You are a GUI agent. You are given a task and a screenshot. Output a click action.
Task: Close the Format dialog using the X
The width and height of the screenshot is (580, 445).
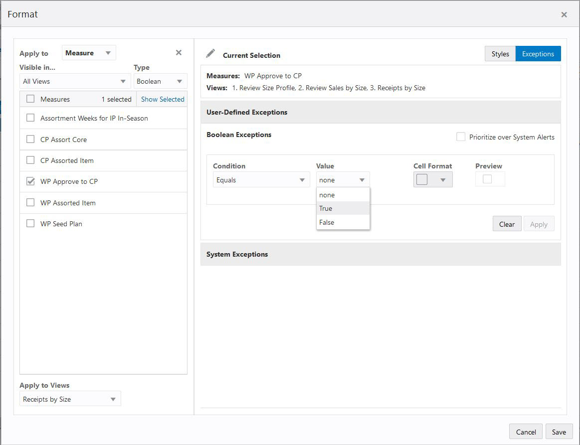click(564, 14)
